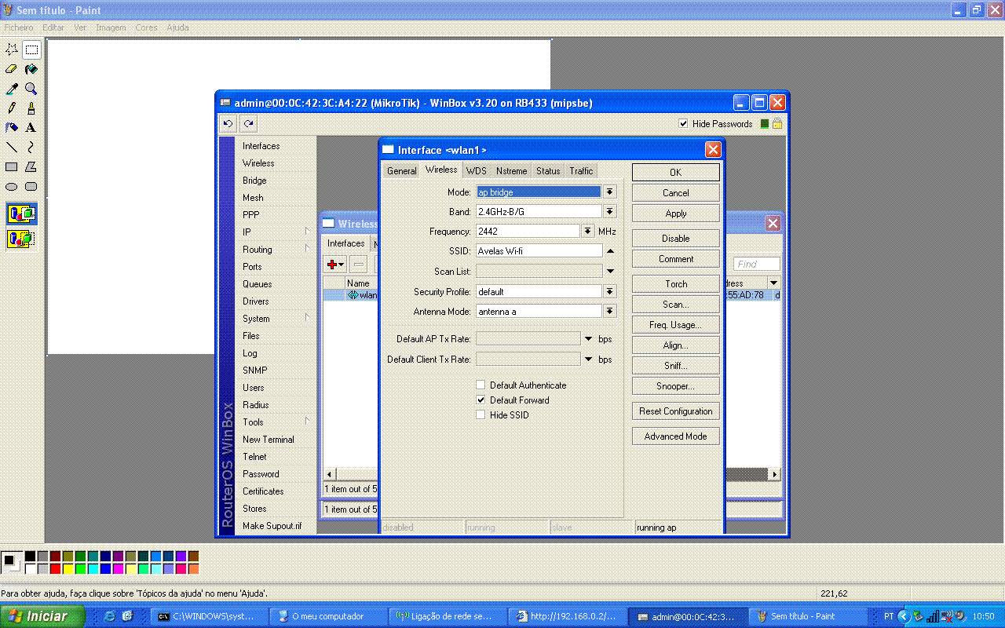Click the Advanced Mode button
The height and width of the screenshot is (628, 1005).
pyautogui.click(x=676, y=436)
